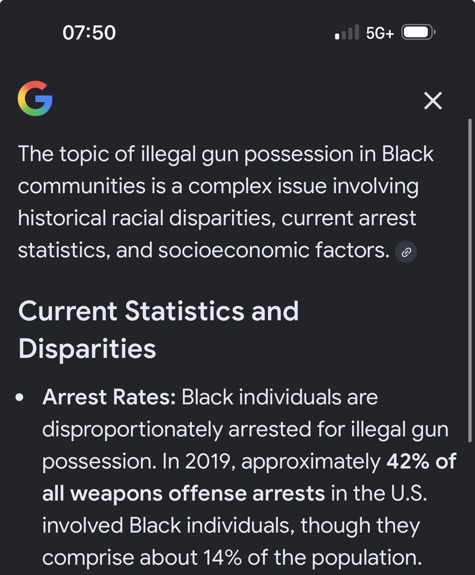475x575 pixels.
Task: Tap the phrase involved Black individuals
Action: tap(168, 526)
